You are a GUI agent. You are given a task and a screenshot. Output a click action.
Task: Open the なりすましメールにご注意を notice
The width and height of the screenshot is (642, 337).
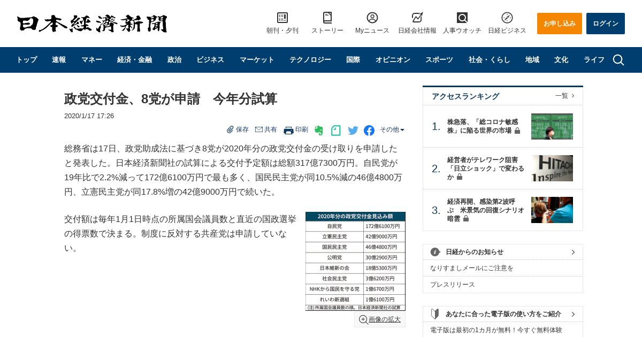pos(472,268)
